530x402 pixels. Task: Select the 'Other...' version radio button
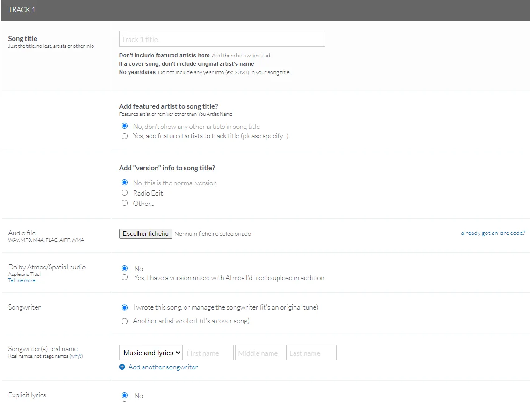124,203
